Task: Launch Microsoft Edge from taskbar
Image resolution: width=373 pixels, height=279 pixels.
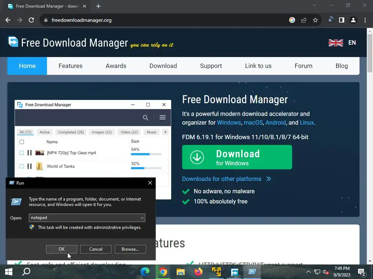Action: [x=145, y=272]
